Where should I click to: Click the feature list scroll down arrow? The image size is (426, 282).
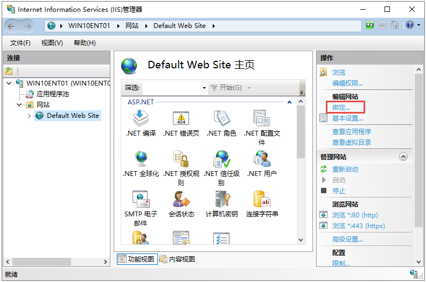tap(301, 240)
